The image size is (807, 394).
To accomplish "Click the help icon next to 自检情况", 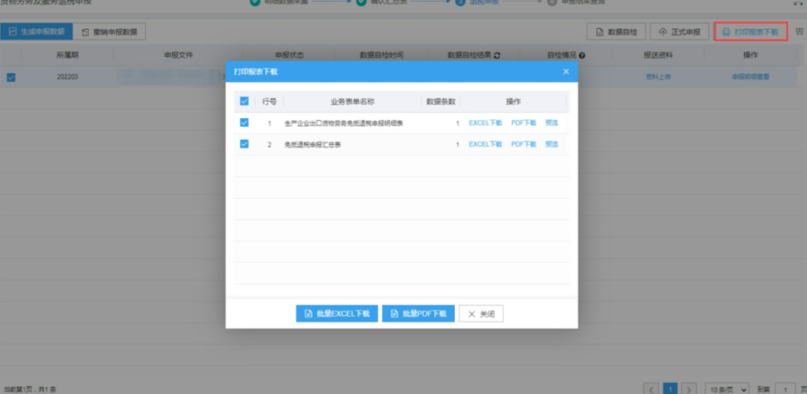I will (x=582, y=55).
